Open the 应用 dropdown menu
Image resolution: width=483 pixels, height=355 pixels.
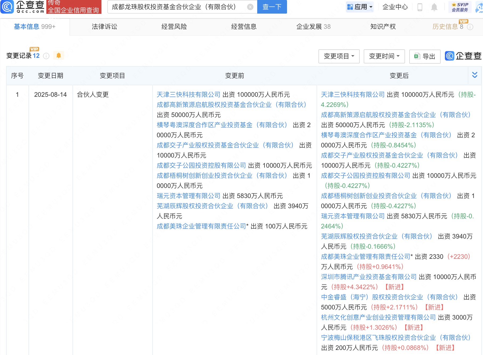point(360,7)
